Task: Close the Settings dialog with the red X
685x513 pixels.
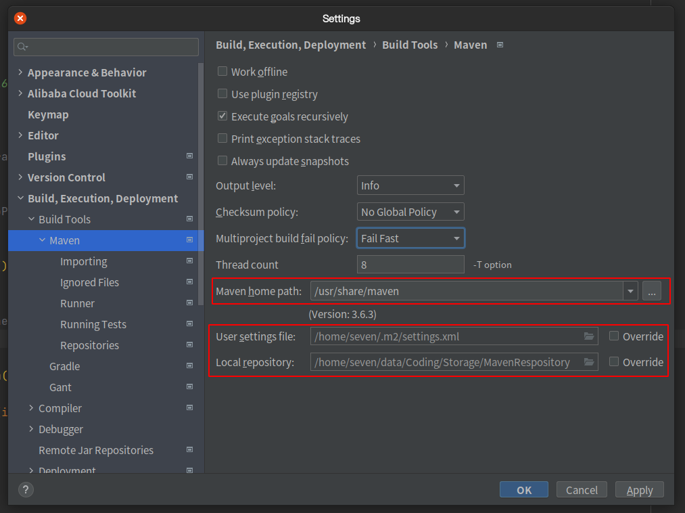Action: (x=20, y=18)
